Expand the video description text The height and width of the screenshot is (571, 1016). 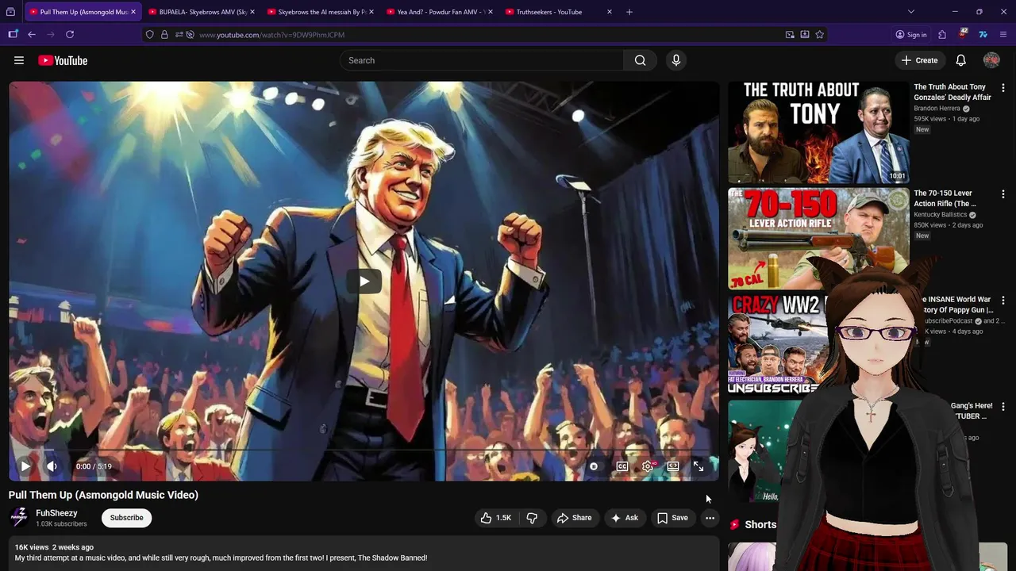pyautogui.click(x=221, y=558)
